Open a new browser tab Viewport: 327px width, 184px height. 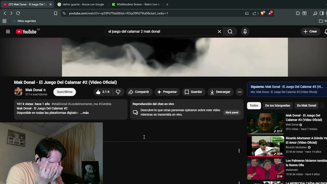tap(167, 4)
